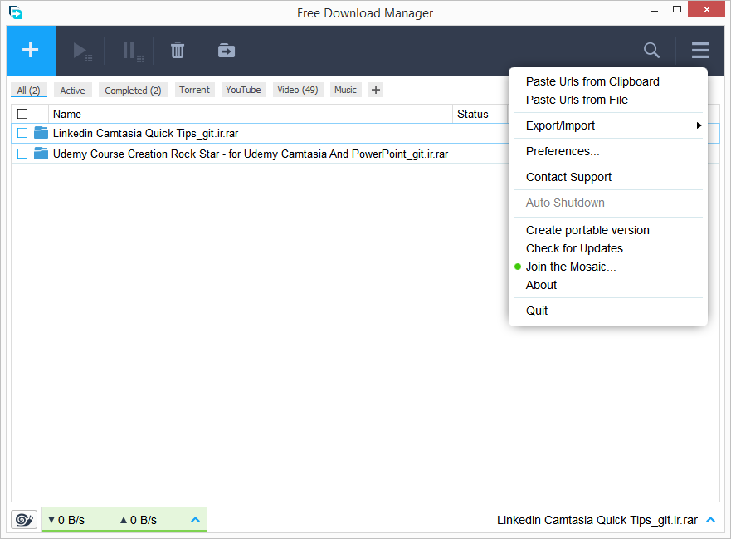Tick the select-all checkbox in header
The image size is (731, 539).
[22, 114]
